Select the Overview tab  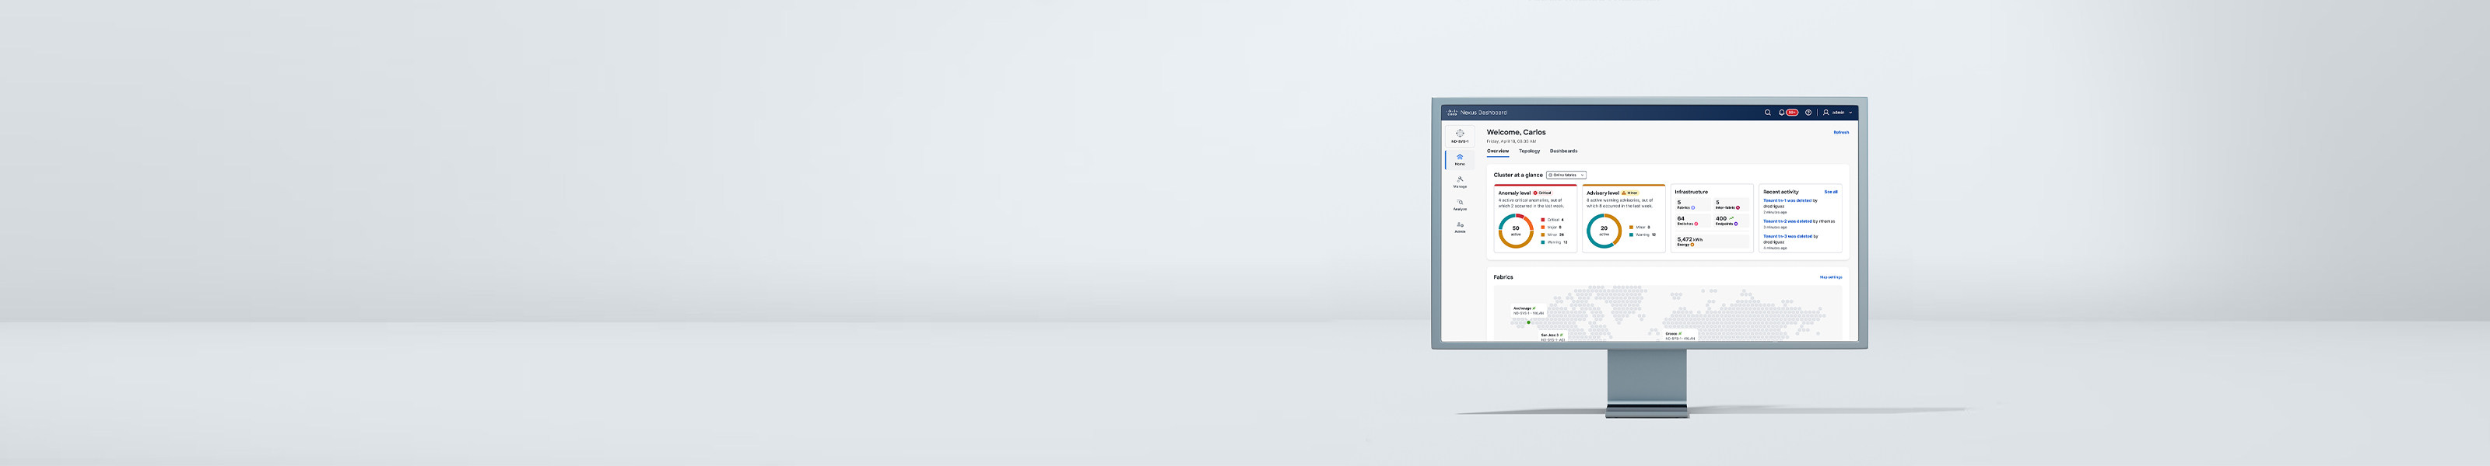(1497, 151)
